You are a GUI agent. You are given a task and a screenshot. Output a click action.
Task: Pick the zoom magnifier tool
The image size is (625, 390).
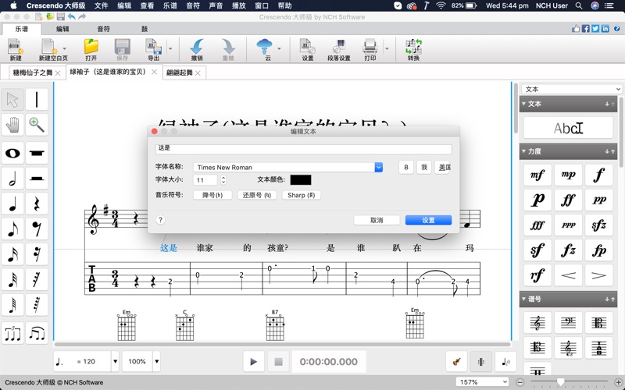(x=37, y=125)
